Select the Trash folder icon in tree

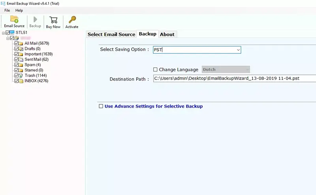pos(21,75)
